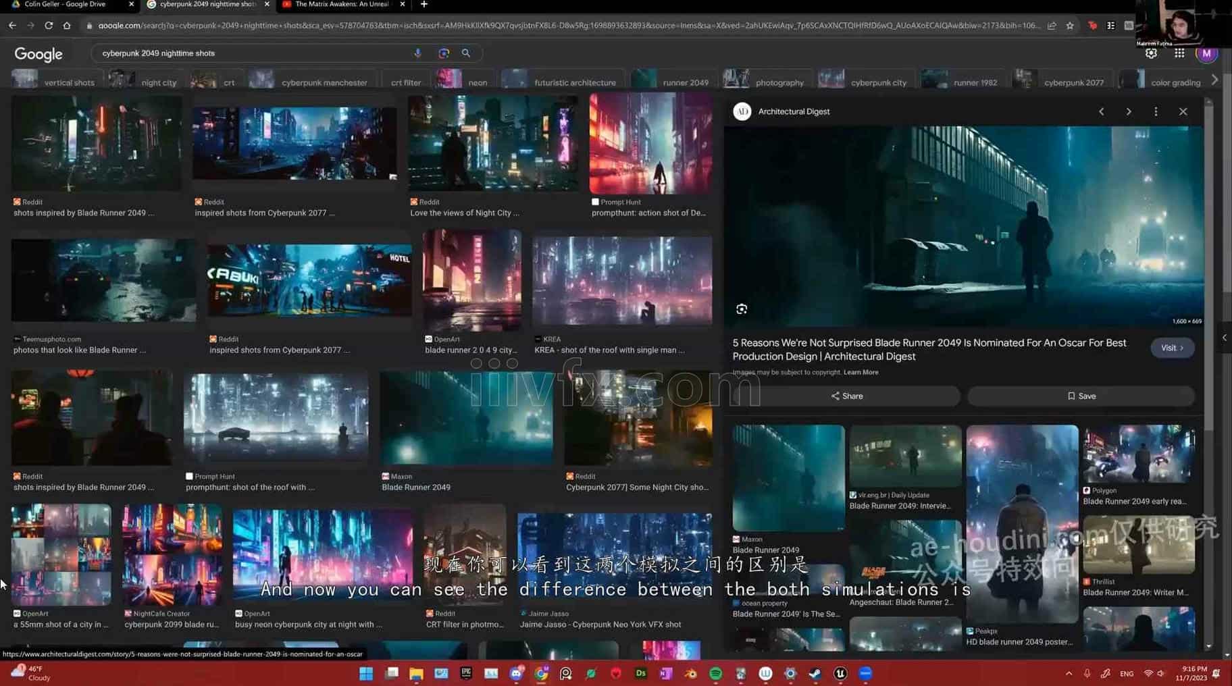Click the Google logo
Image resolution: width=1232 pixels, height=686 pixels.
(x=38, y=54)
